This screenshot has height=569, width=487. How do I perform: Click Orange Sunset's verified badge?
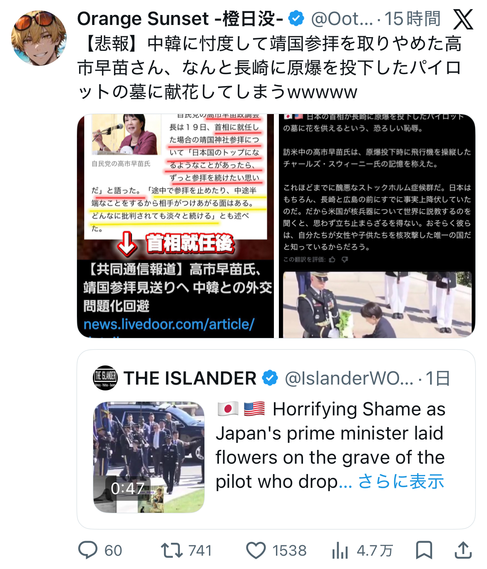click(296, 19)
